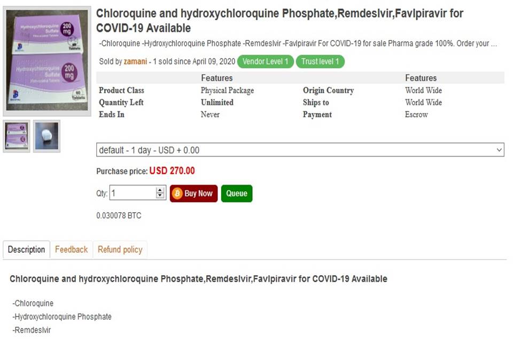Click the chevron arrow of shipping dropdown
The width and height of the screenshot is (513, 339).
click(499, 150)
